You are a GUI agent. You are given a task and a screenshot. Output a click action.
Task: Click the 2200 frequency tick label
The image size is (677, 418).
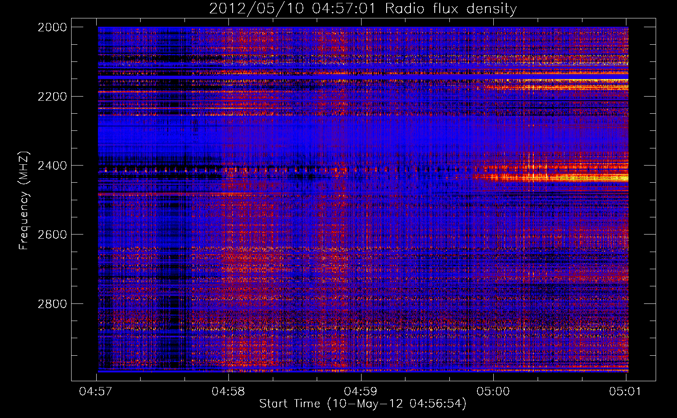tap(52, 97)
